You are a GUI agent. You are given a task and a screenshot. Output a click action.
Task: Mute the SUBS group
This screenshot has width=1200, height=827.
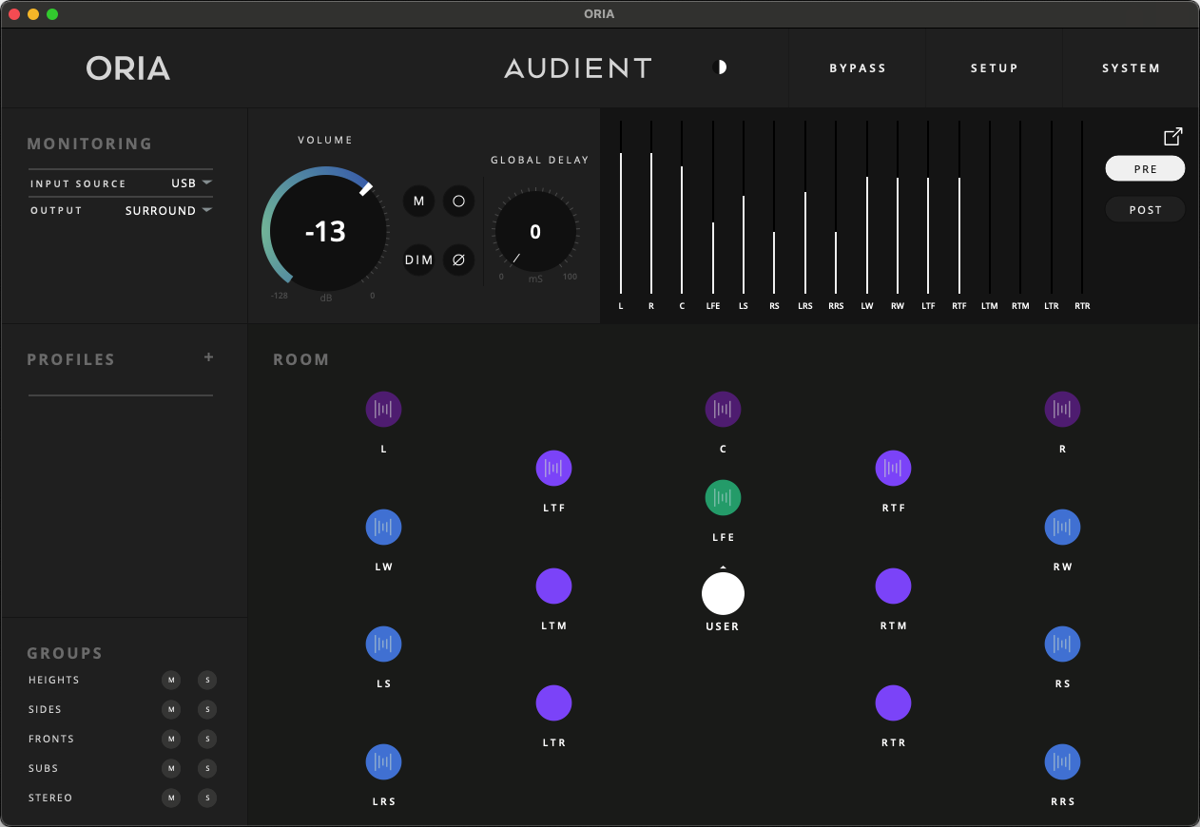tap(171, 768)
